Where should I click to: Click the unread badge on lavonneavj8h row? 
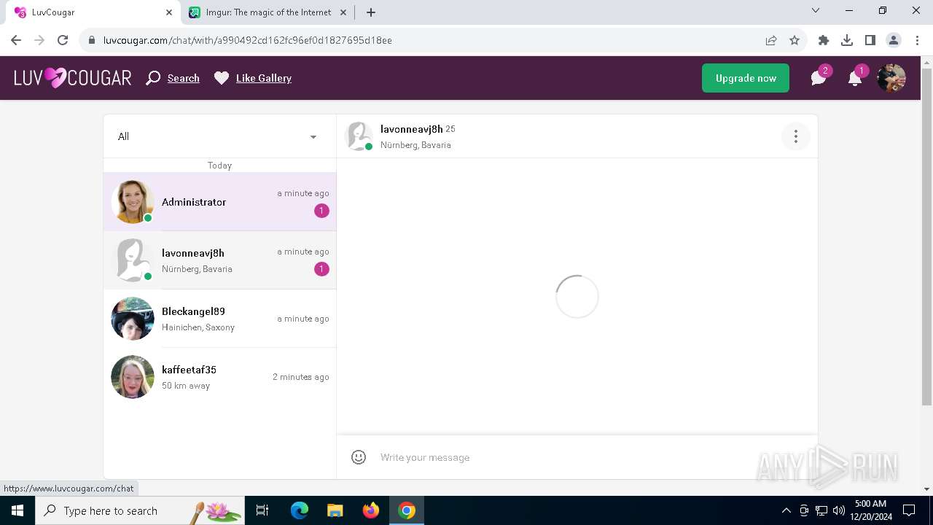tap(321, 269)
